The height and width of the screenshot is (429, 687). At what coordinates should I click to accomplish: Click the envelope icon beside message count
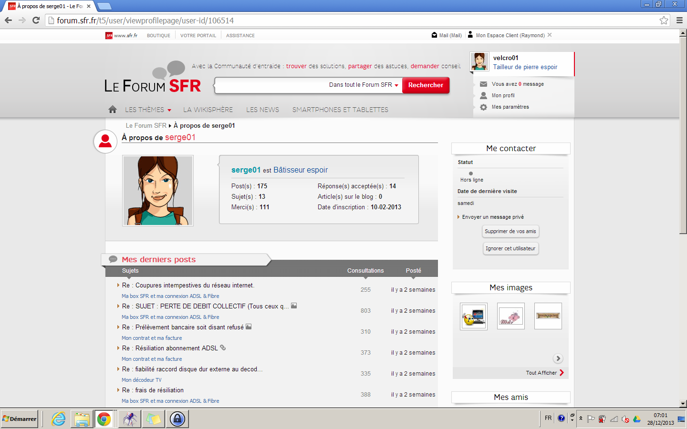[x=483, y=84]
